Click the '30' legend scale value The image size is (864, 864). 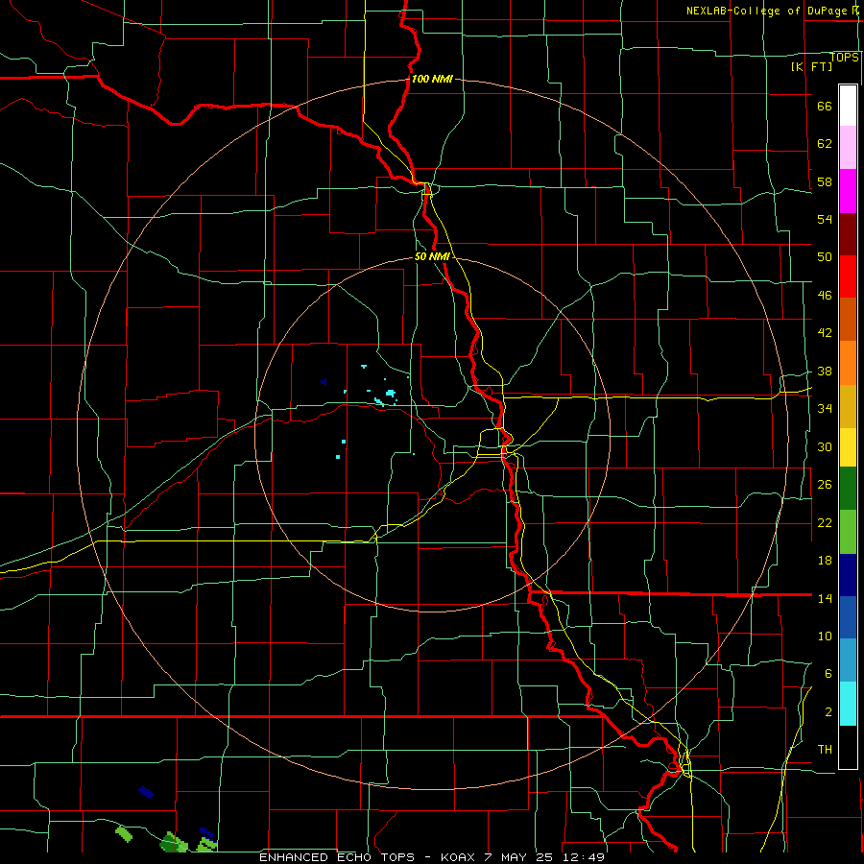point(825,446)
